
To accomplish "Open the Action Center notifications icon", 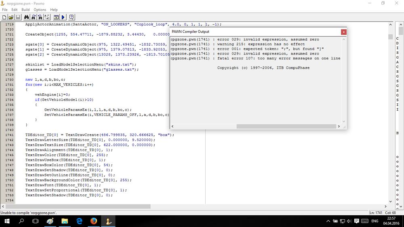I will click(357, 221).
